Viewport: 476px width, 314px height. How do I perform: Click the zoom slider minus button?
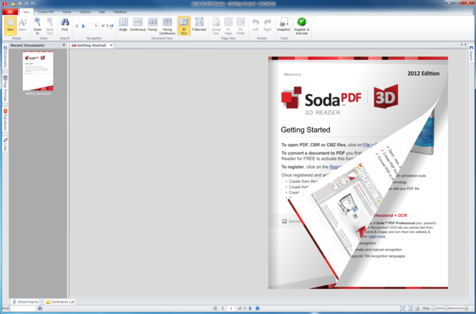434,308
